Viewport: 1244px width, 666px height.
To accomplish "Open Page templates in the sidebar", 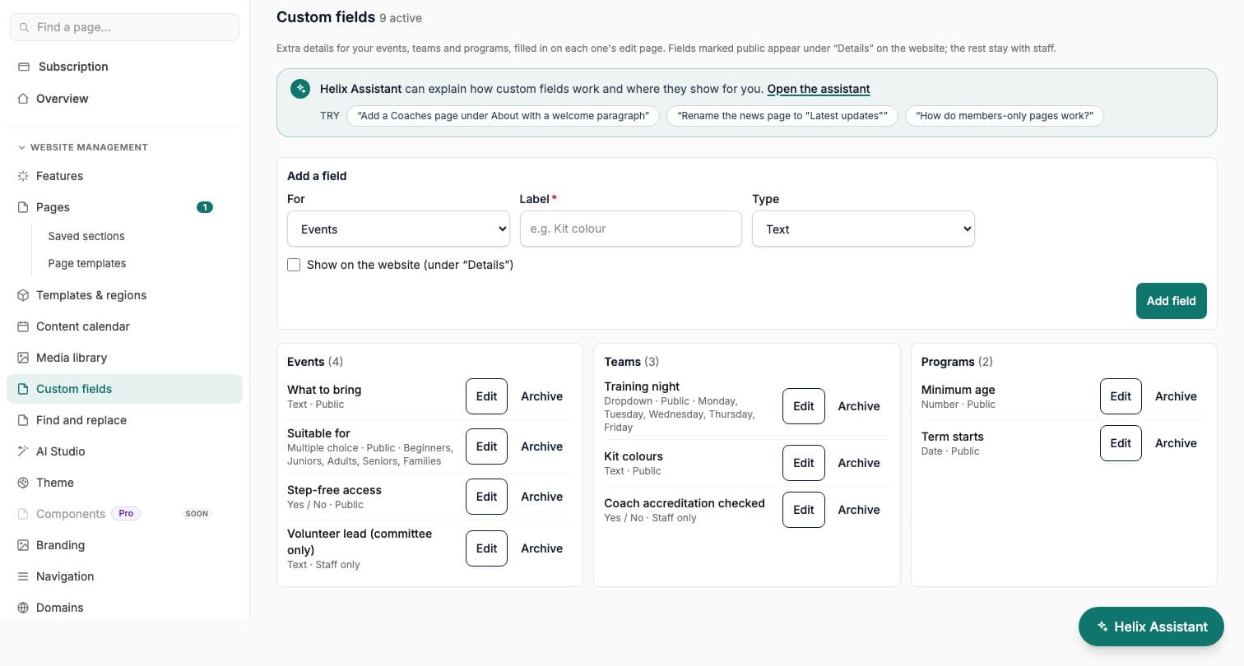I will point(87,263).
